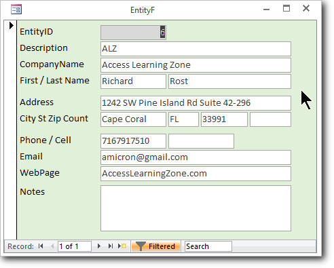Click the WebPage label
This screenshot has width=334, height=268.
(39, 173)
